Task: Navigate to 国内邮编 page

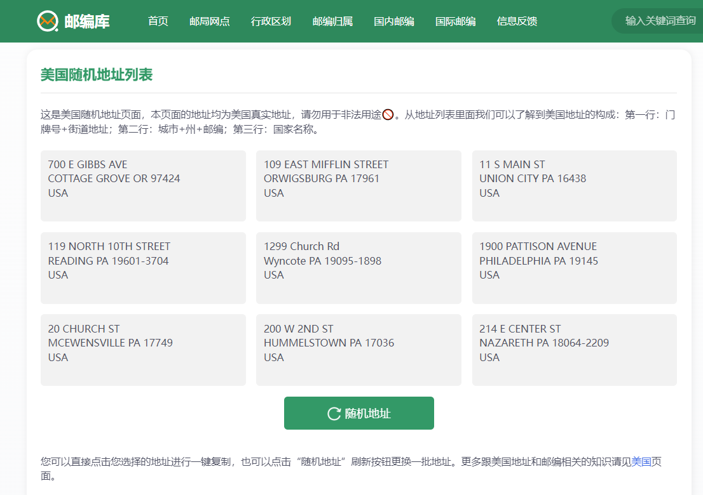Action: pos(394,21)
